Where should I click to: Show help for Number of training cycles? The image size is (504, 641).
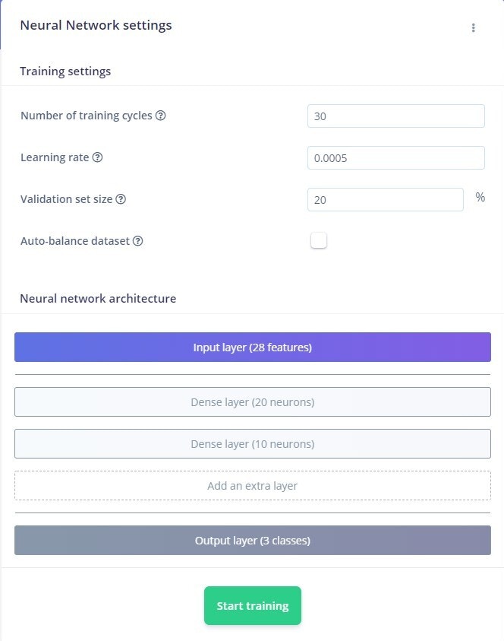tap(161, 116)
